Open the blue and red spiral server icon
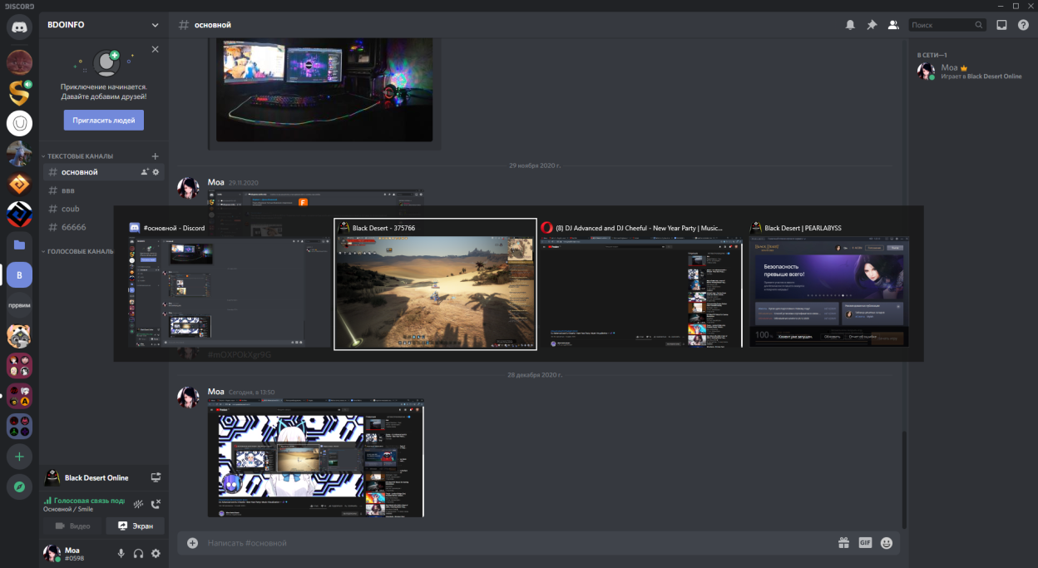Image resolution: width=1038 pixels, height=568 pixels. 19,215
